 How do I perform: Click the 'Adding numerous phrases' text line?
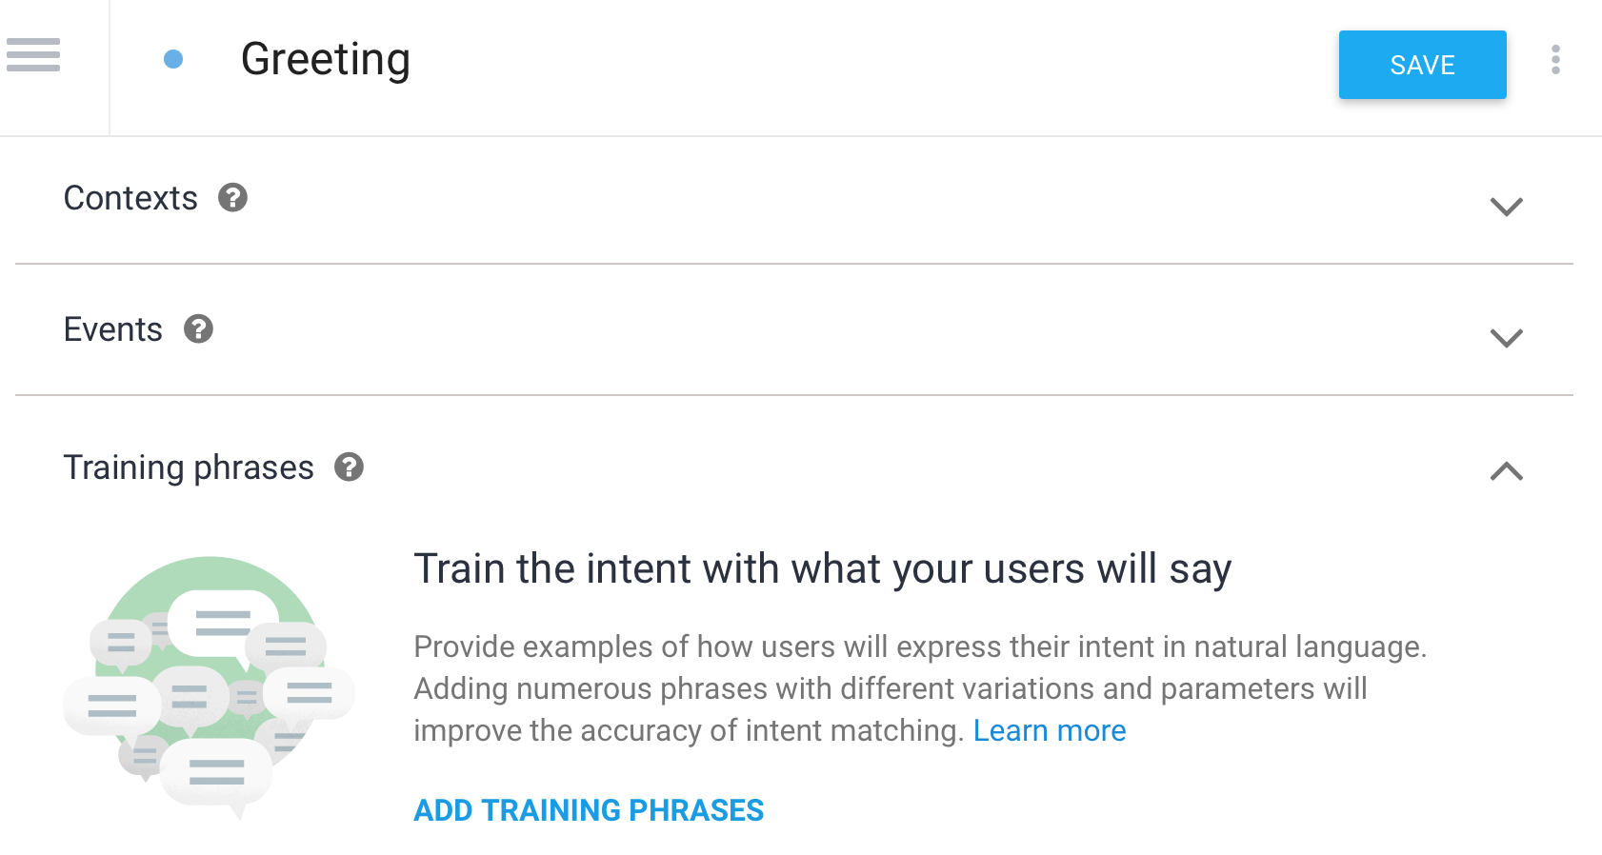(x=890, y=688)
